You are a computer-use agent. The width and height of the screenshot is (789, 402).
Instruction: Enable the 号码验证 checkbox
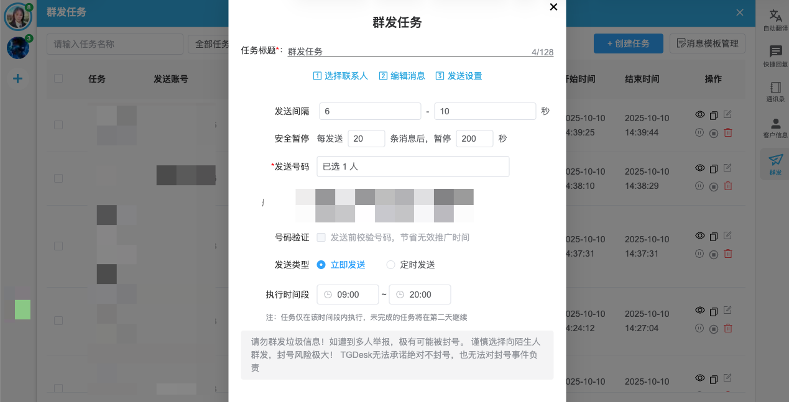321,237
